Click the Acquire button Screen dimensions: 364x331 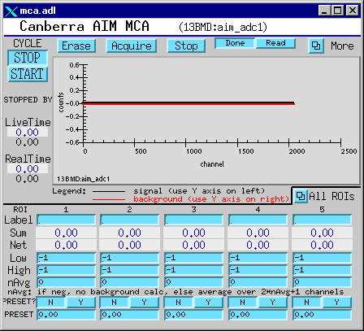[132, 46]
